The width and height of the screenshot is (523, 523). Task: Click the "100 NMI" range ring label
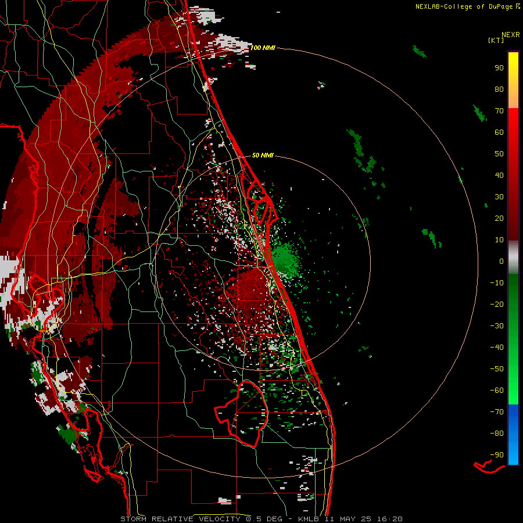(x=263, y=48)
